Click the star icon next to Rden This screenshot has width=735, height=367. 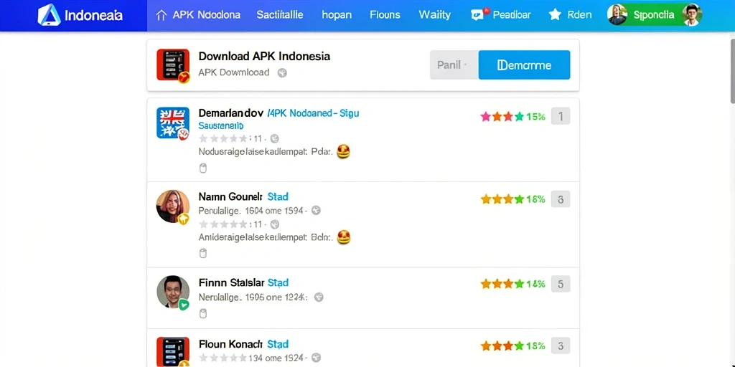(x=555, y=15)
